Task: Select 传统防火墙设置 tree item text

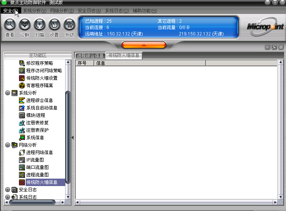Action: tap(42, 78)
